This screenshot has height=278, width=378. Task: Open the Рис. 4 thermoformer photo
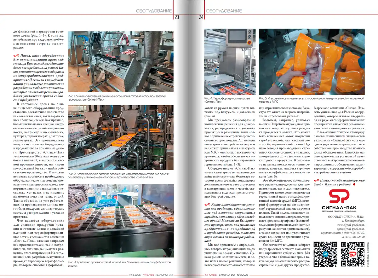point(230,62)
